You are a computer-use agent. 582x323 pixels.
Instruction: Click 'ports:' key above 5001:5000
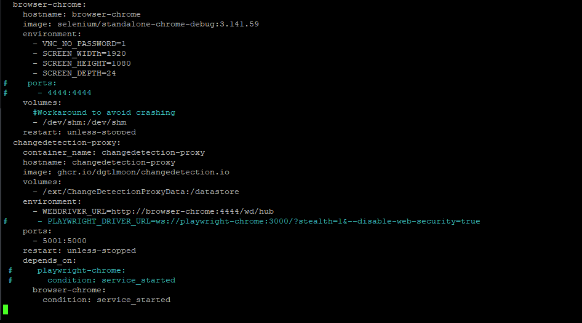pos(37,231)
